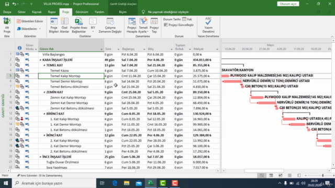Switch to Task Usage view icon in status bar
This screenshot has width=335, height=188.
click(271, 175)
